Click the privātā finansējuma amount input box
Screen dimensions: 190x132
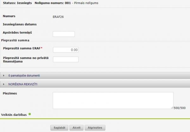[x=66, y=59]
